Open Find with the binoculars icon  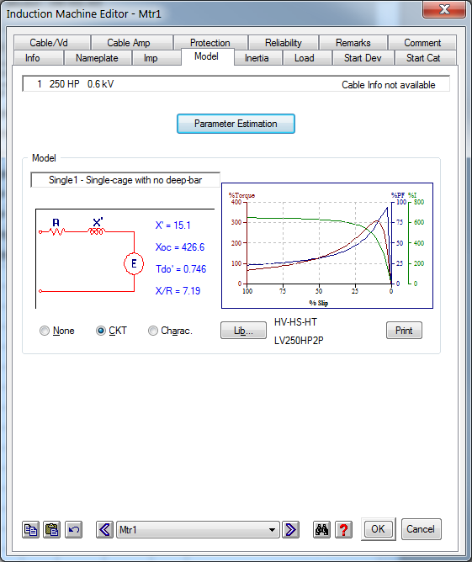[x=322, y=529]
